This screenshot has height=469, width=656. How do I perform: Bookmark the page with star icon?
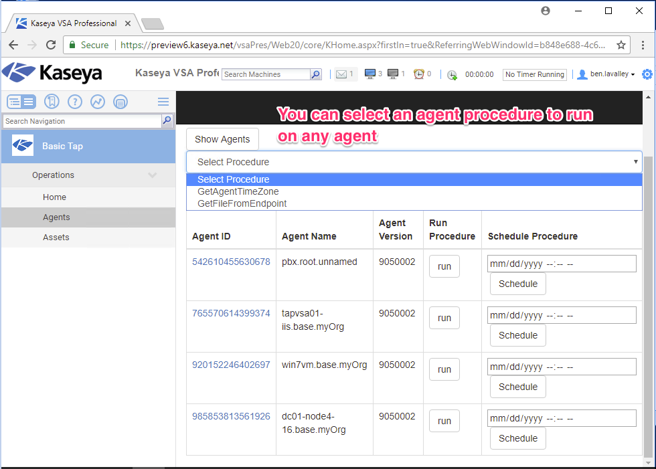click(x=621, y=45)
